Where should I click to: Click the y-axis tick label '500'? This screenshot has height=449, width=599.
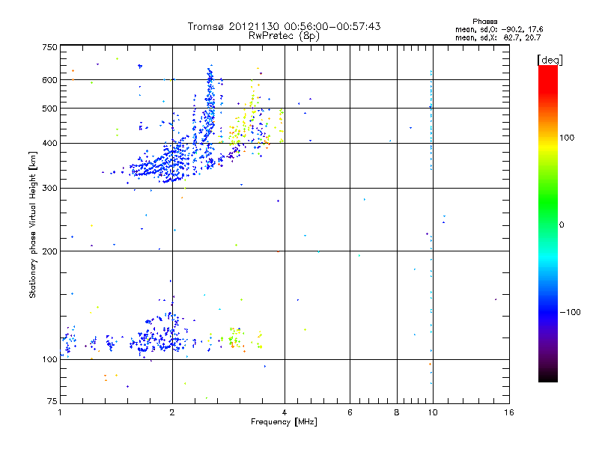pos(49,109)
